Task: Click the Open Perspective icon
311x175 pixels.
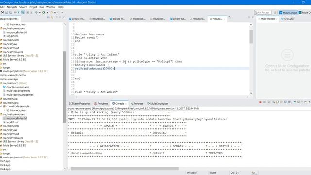Action: pos(276,13)
